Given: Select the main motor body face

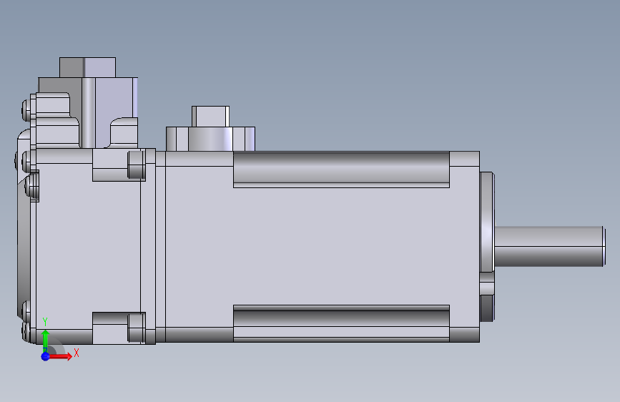Looking at the screenshot, I should 323,246.
